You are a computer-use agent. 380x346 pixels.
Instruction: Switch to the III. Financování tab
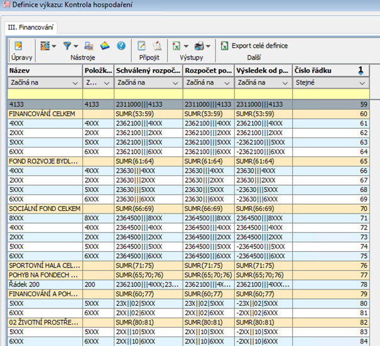31,28
